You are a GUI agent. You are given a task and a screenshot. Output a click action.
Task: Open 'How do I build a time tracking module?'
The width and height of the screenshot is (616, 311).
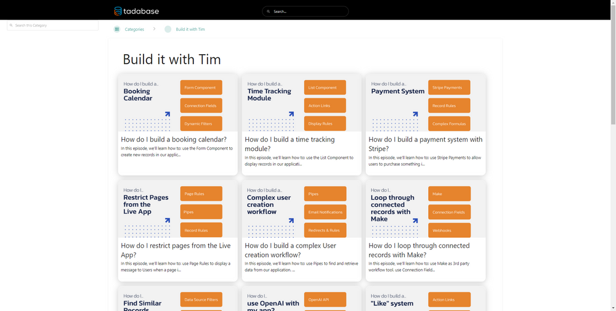tap(290, 144)
